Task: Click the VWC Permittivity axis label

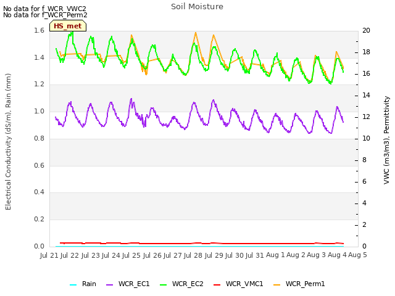Action: pos(386,140)
